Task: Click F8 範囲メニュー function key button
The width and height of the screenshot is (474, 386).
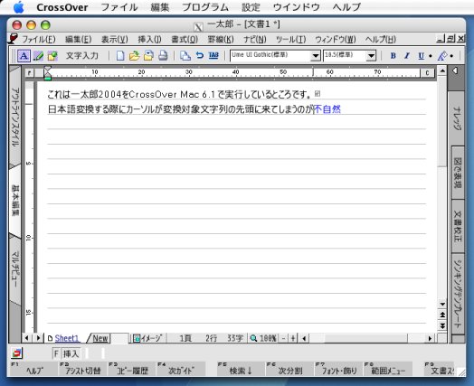Action: pyautogui.click(x=388, y=369)
